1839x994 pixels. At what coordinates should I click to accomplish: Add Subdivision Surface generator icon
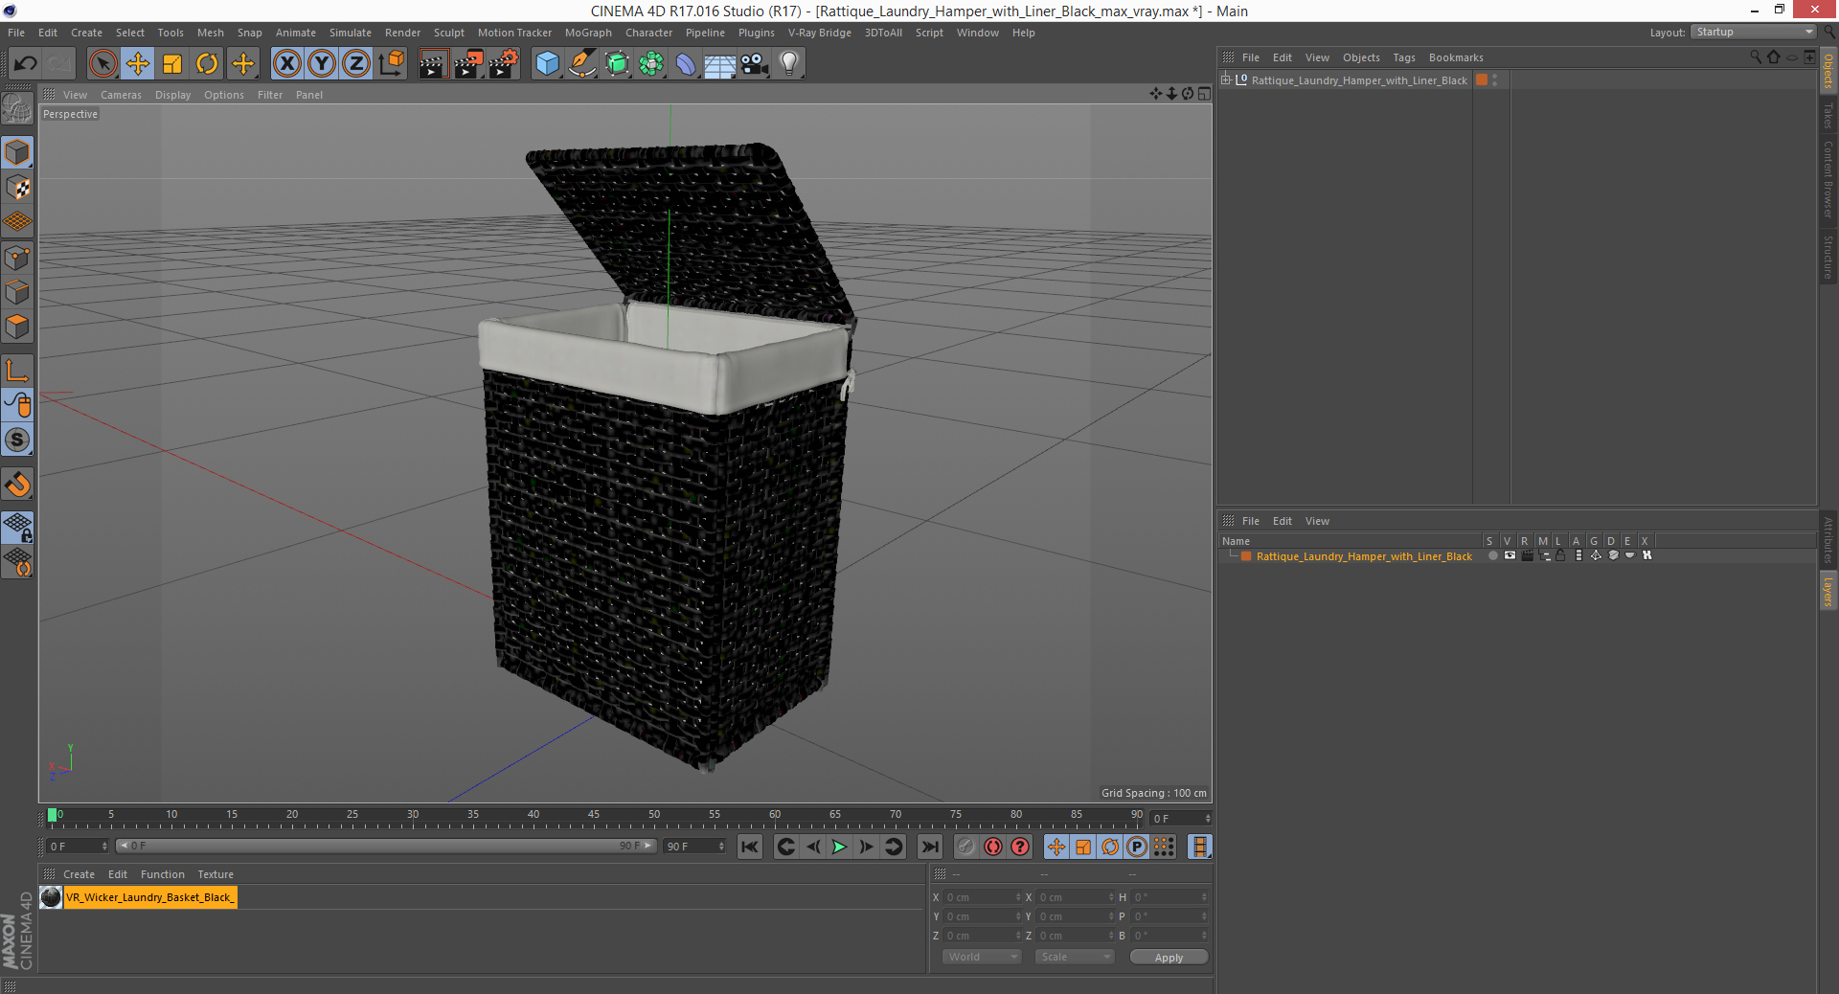617,64
